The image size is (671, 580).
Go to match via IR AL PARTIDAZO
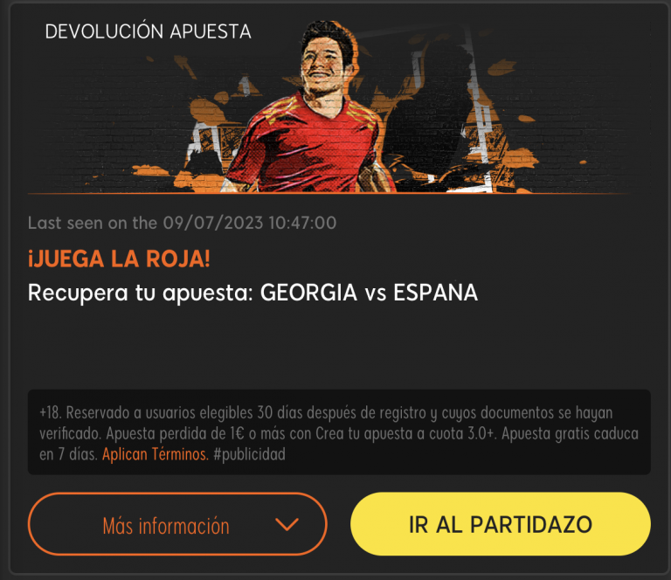coord(501,524)
